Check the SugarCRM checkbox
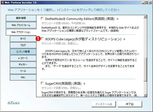Viewport: 153px width, 112px height. coord(42,83)
